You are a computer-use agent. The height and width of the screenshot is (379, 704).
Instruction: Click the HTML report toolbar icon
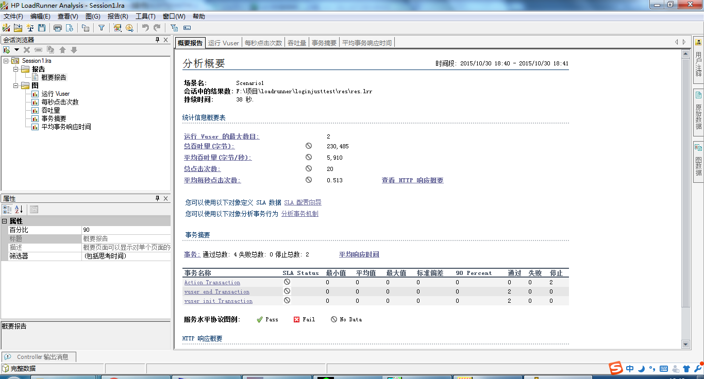tap(69, 28)
